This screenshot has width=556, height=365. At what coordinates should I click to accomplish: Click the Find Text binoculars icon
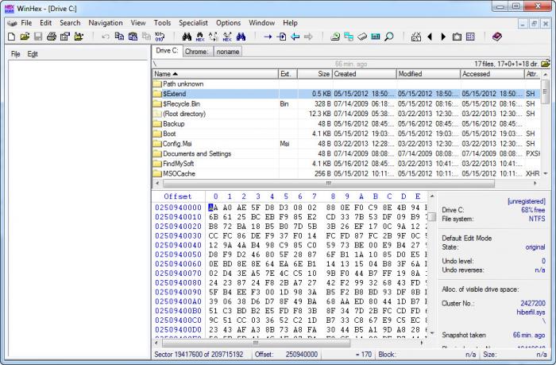coord(187,37)
